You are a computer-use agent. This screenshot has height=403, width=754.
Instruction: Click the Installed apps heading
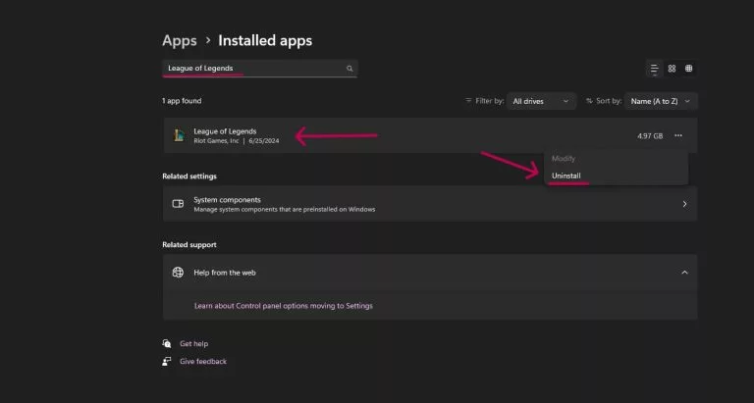[x=265, y=41]
